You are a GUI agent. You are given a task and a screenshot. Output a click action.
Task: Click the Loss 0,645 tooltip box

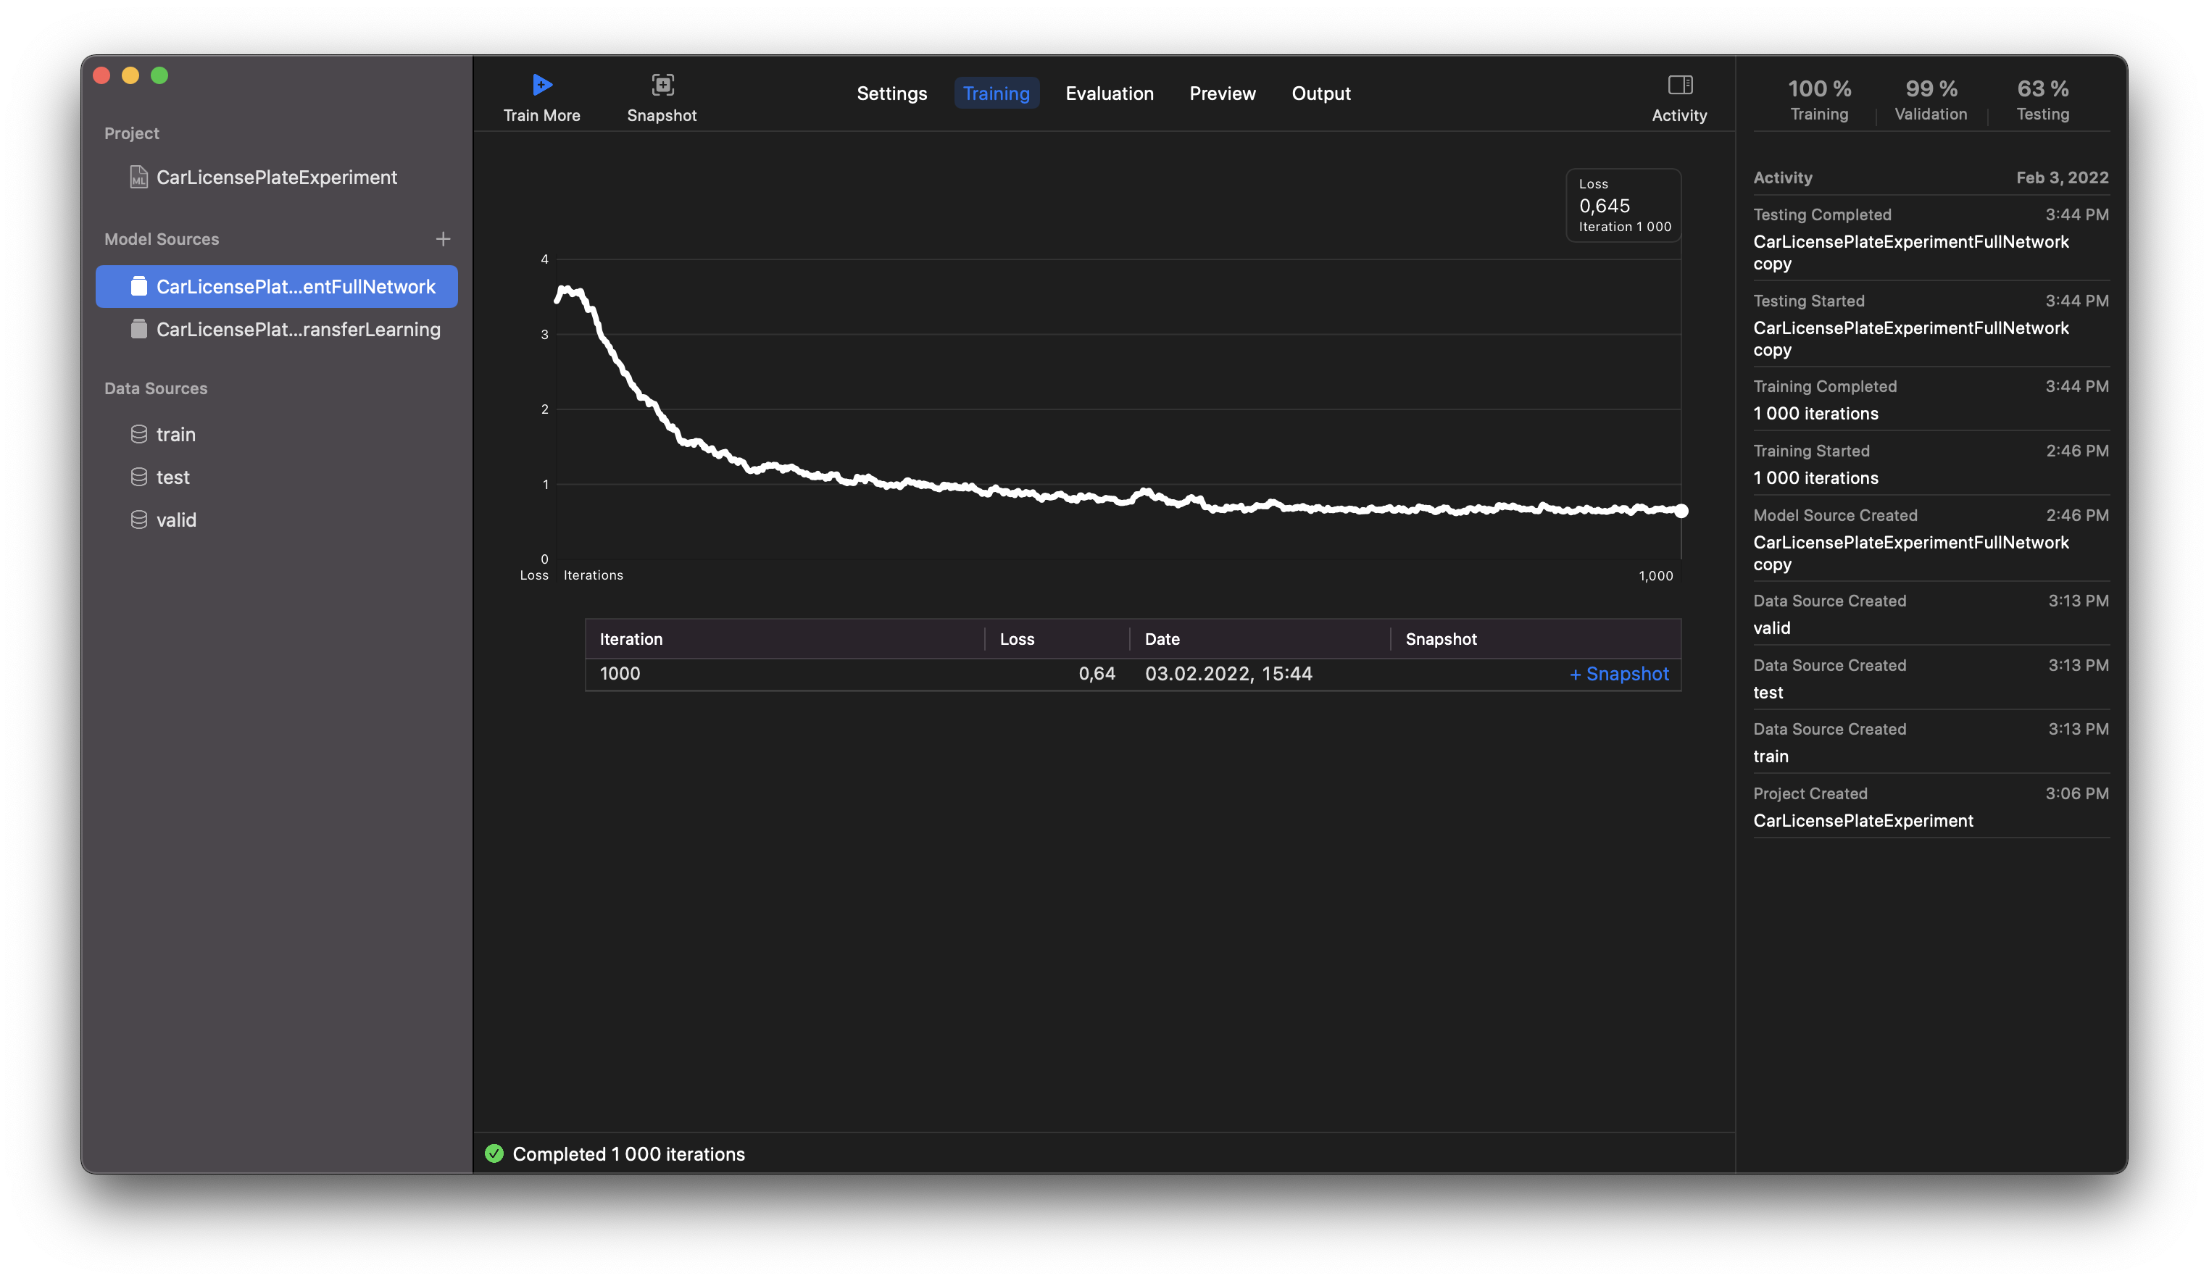pyautogui.click(x=1623, y=205)
